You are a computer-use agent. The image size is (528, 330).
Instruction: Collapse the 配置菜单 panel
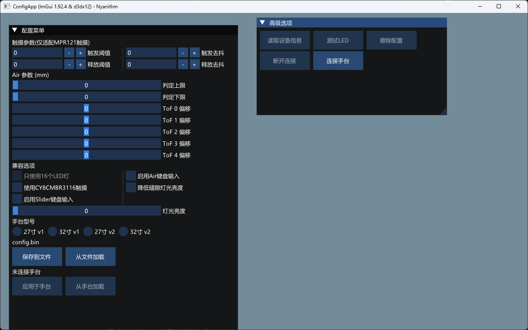(15, 30)
